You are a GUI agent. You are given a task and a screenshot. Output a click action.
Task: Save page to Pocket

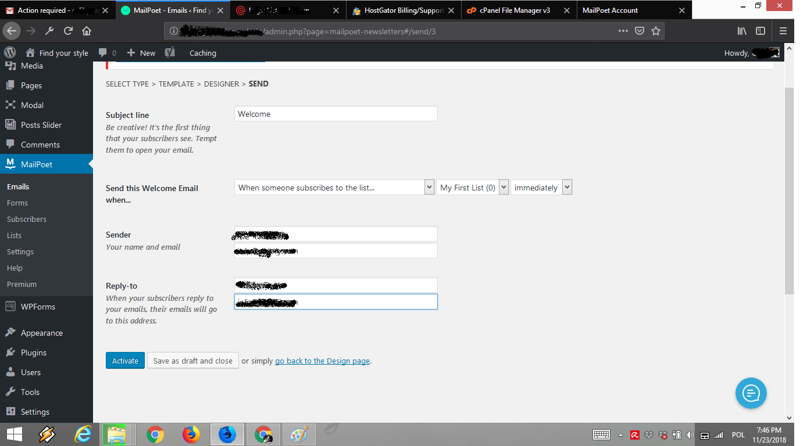click(640, 31)
